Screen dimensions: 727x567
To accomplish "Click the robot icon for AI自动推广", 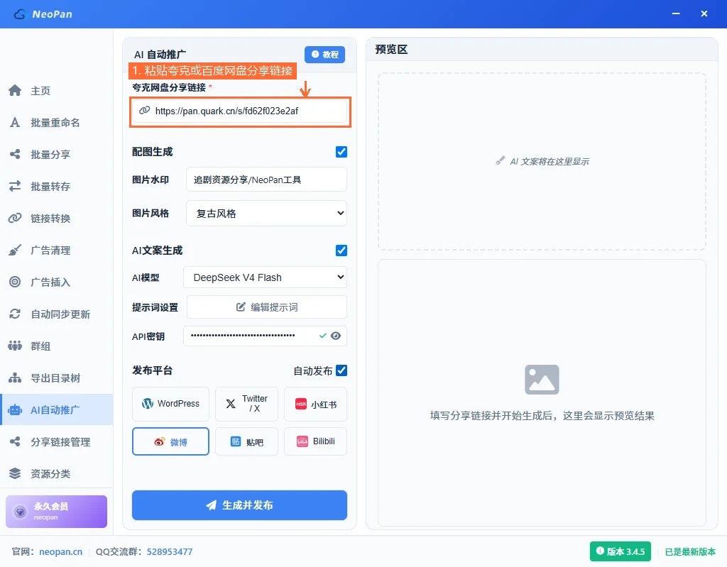I will click(x=15, y=410).
